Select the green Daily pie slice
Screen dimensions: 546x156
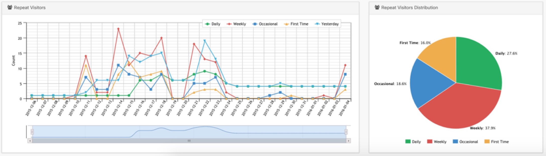[x=477, y=65]
